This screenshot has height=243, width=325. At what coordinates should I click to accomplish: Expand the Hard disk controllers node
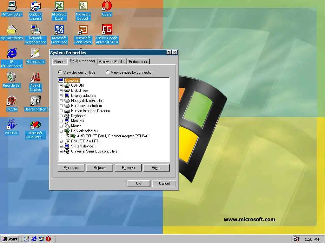point(61,106)
